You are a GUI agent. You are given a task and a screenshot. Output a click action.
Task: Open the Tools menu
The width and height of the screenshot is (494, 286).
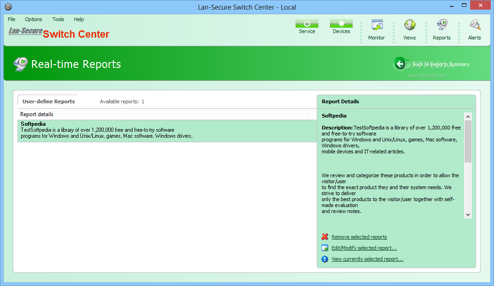pos(58,19)
